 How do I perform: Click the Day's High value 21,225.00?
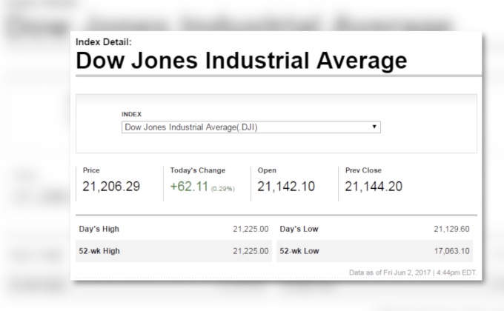coord(251,229)
